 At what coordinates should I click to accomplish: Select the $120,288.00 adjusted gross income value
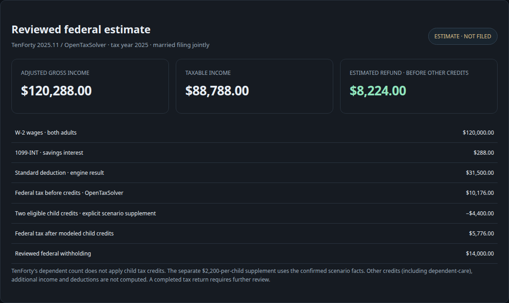56,91
